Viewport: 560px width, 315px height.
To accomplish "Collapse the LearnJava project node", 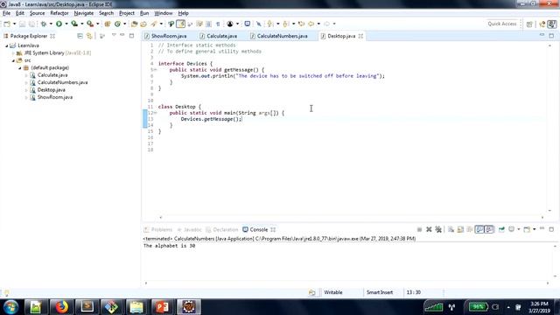I will tap(6, 45).
